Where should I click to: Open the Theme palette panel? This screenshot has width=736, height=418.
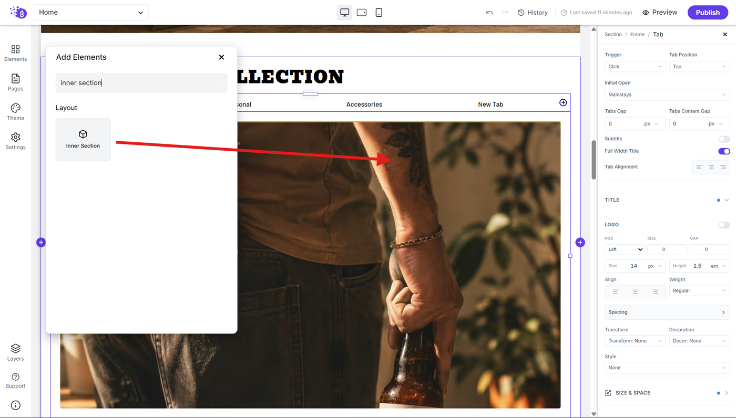[x=15, y=112]
